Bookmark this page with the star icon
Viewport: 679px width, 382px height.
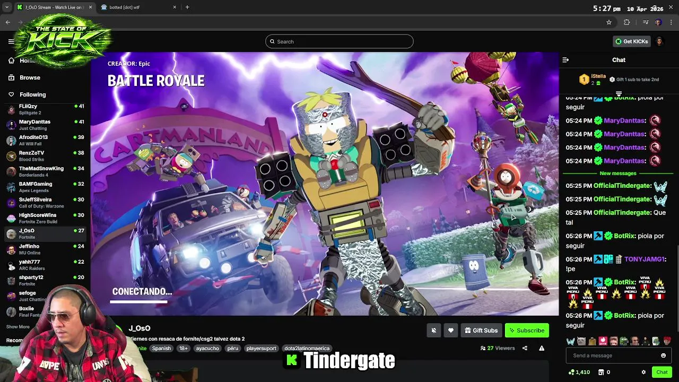click(x=609, y=22)
